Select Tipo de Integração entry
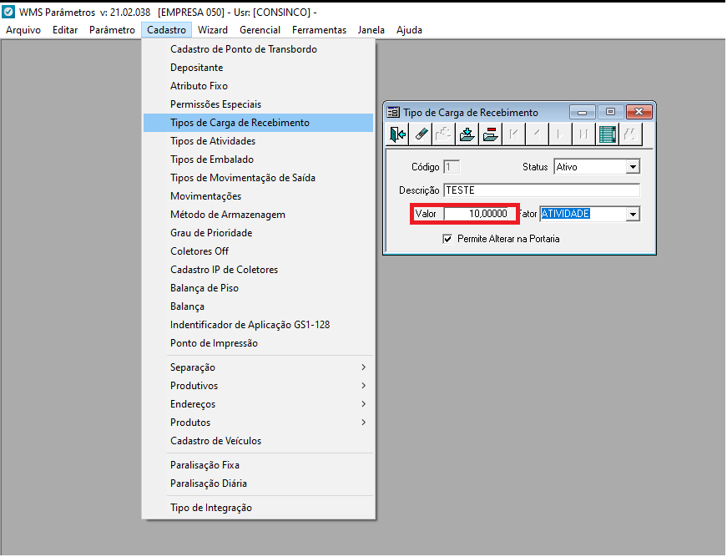Image resolution: width=727 pixels, height=557 pixels. click(x=258, y=508)
